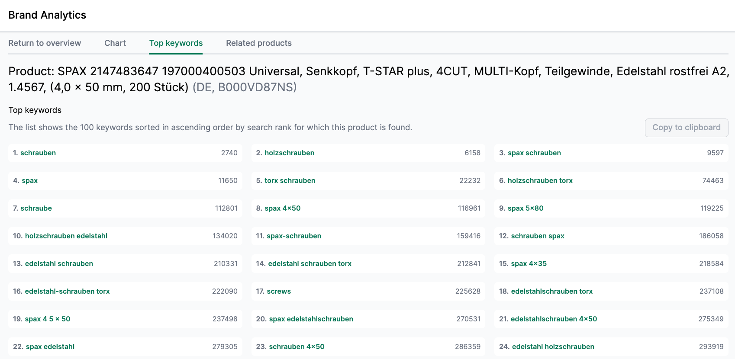Open the keyword link 'spax edelstahlschrauben'

311,319
